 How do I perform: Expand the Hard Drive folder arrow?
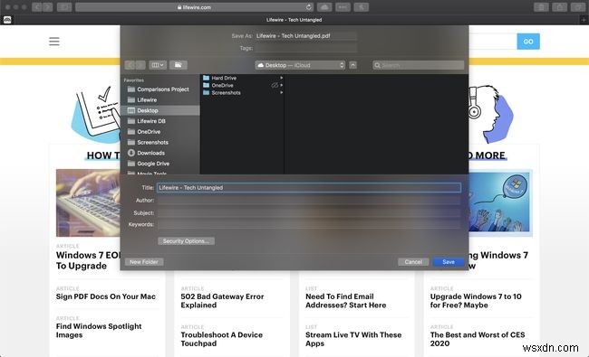(x=281, y=78)
